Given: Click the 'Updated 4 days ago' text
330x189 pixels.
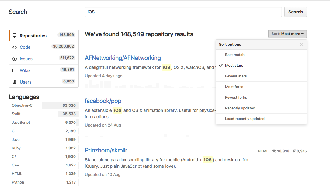Looking at the screenshot, I should 103,76.
